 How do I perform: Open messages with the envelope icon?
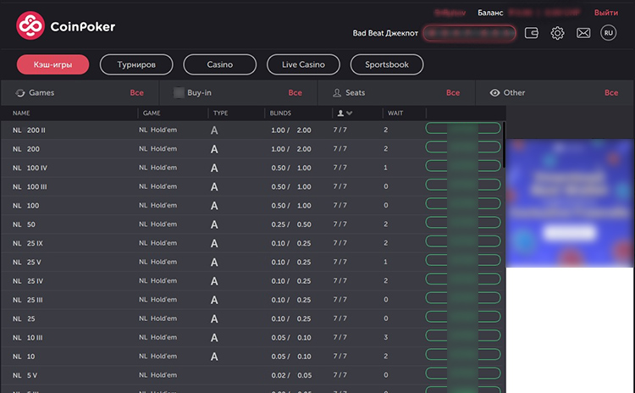pos(583,33)
